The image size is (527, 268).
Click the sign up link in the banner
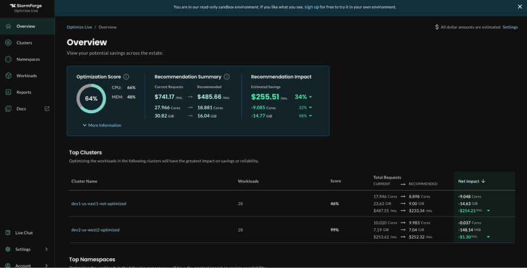pos(311,7)
